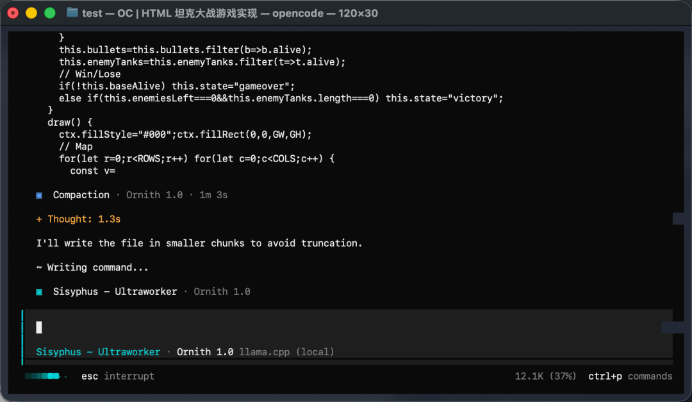Click the Sisyphus – Ultraworker message header
This screenshot has width=692, height=402.
pos(144,292)
